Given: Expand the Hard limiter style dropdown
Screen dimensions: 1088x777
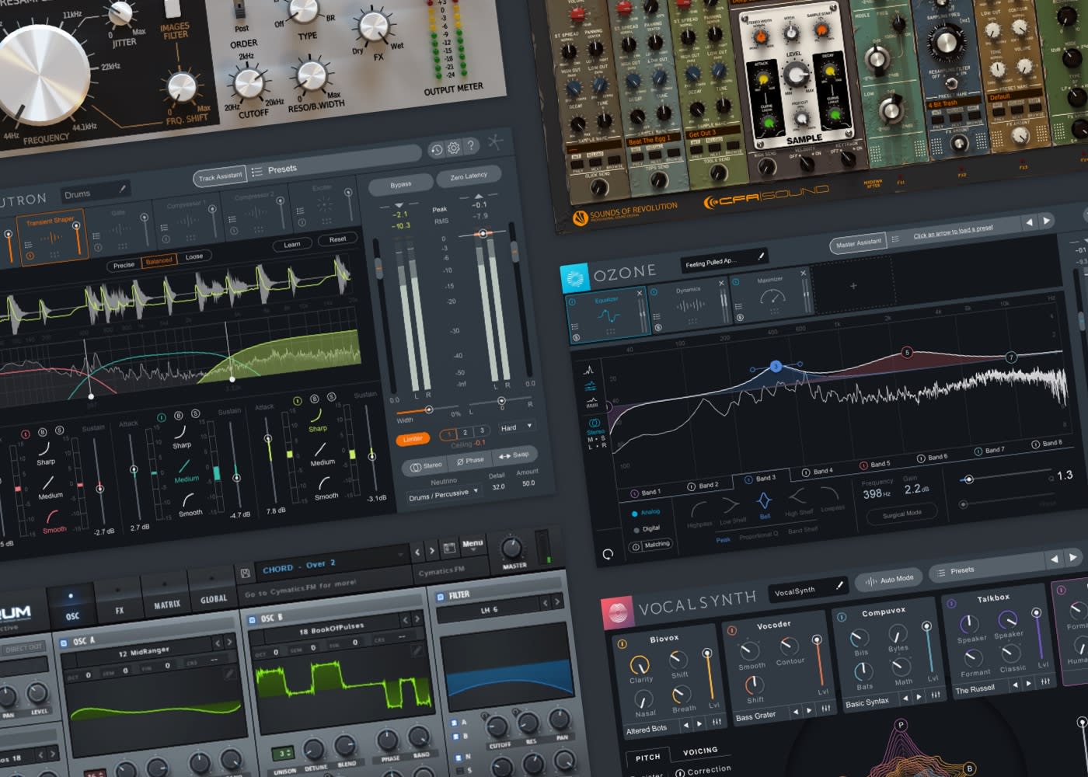Looking at the screenshot, I should click(516, 427).
